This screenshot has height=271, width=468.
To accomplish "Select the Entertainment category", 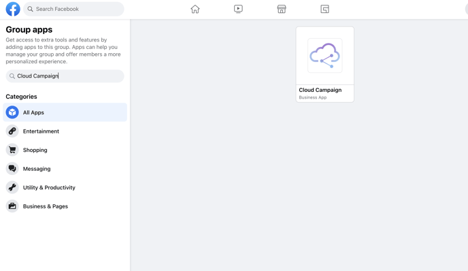I will pyautogui.click(x=65, y=131).
